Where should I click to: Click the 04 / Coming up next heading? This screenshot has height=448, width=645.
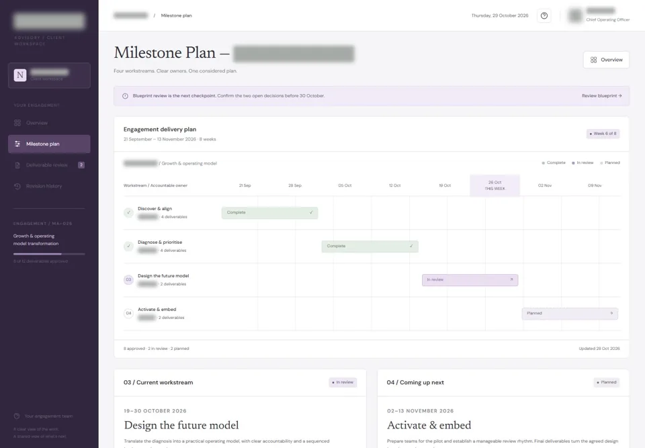tap(415, 383)
